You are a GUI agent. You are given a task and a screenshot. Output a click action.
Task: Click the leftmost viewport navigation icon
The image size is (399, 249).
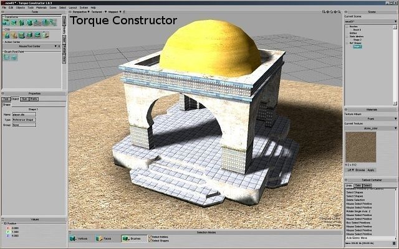[324, 12]
